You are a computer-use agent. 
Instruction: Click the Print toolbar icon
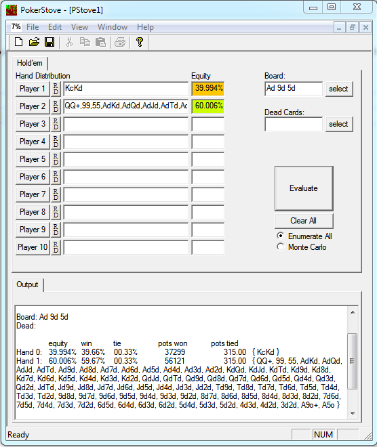(120, 42)
